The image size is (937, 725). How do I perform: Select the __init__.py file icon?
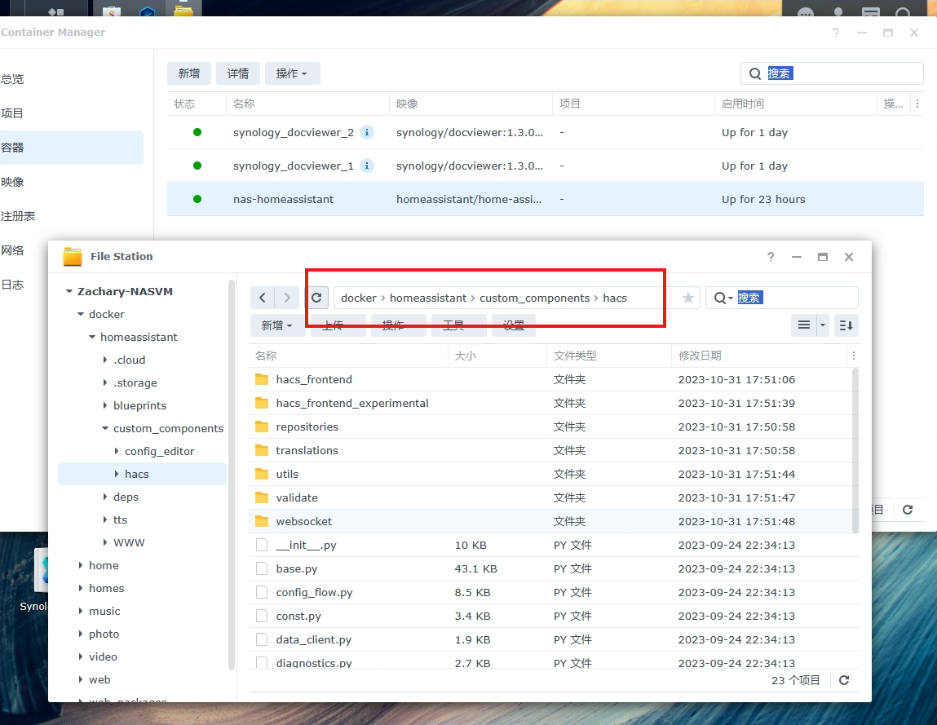click(x=262, y=545)
